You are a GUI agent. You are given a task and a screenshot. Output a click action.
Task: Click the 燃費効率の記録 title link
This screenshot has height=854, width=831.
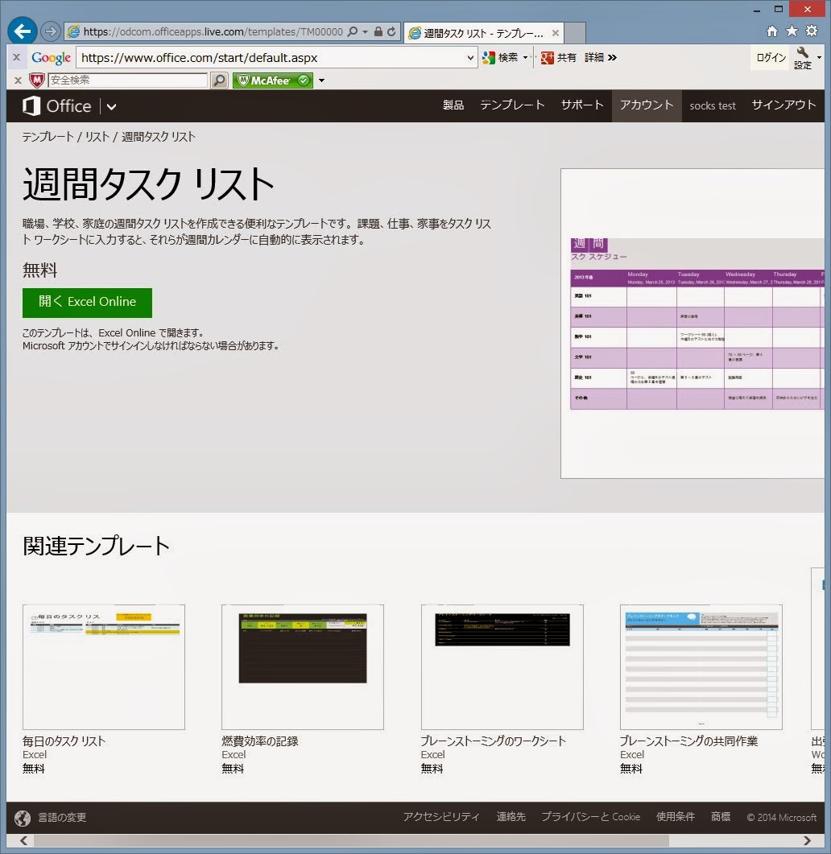(x=260, y=741)
